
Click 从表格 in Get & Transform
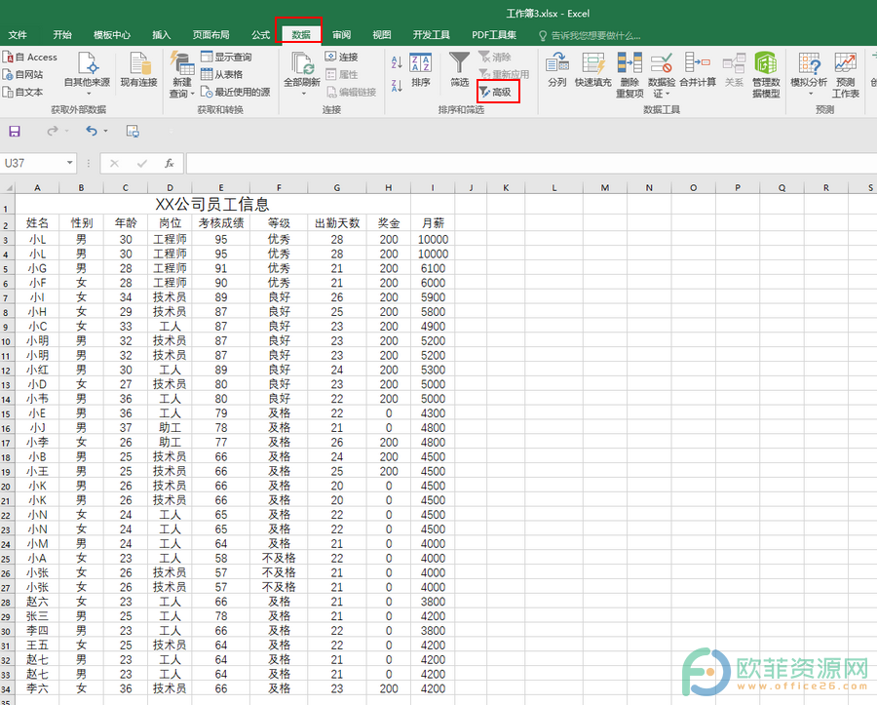coord(221,74)
